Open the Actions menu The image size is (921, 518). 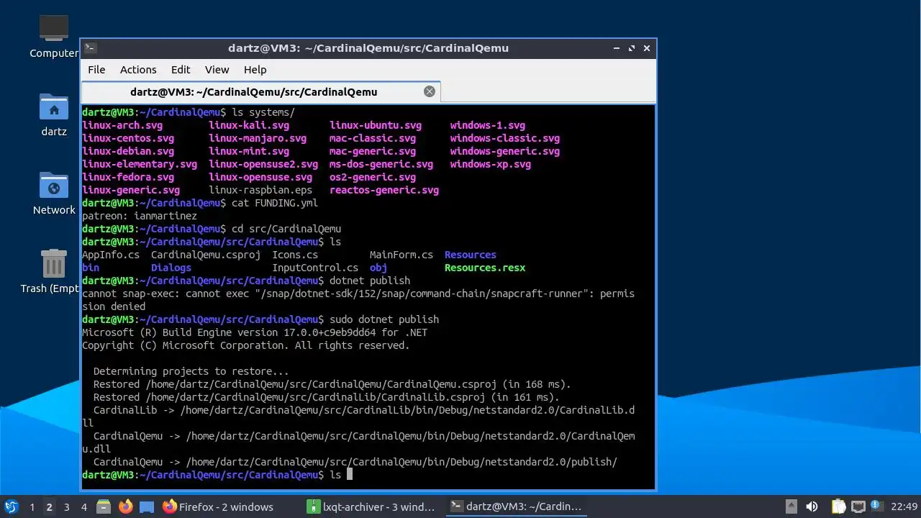point(138,70)
